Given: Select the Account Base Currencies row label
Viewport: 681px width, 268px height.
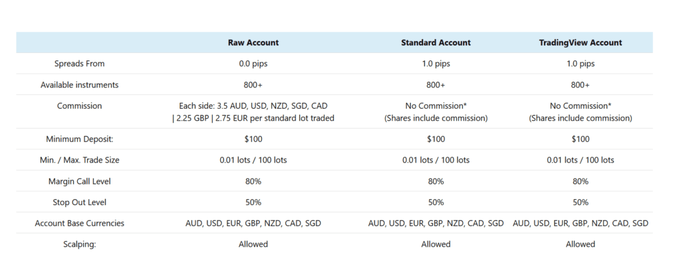Looking at the screenshot, I should (x=80, y=224).
